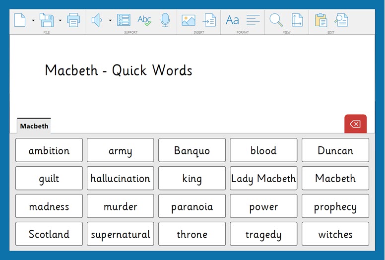Expand the dropdown arrow beside Save
Viewport: 385px width, 260px height.
[x=60, y=20]
